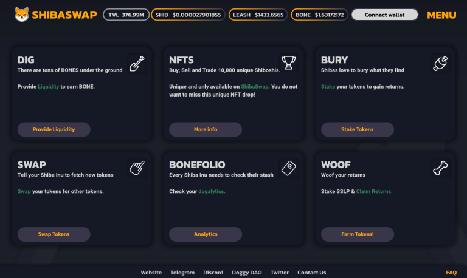Click the SWAP card heading

tap(32, 164)
